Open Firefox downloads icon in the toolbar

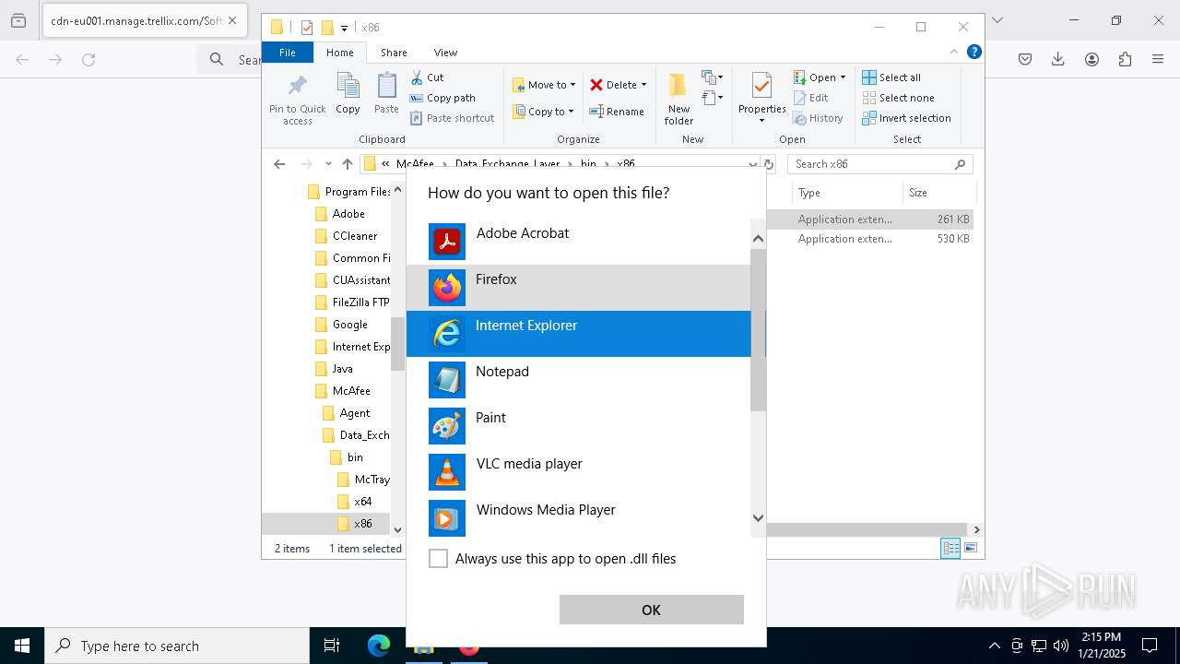[x=1058, y=59]
